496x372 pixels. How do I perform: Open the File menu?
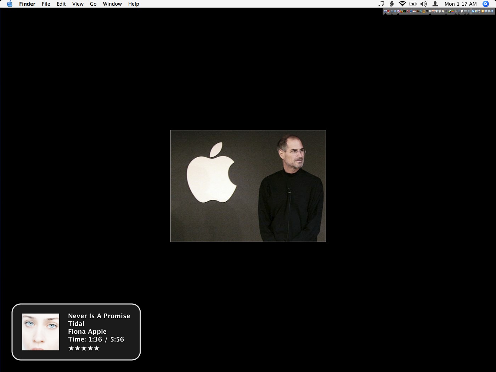[x=46, y=4]
